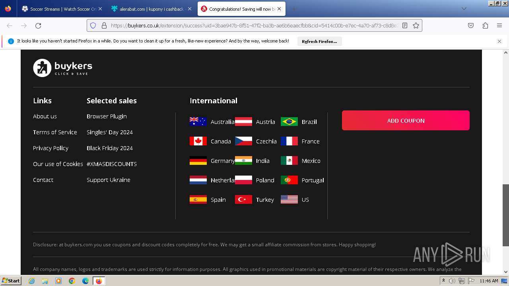Open the taskbar volume icon
509x286 pixels.
452,281
